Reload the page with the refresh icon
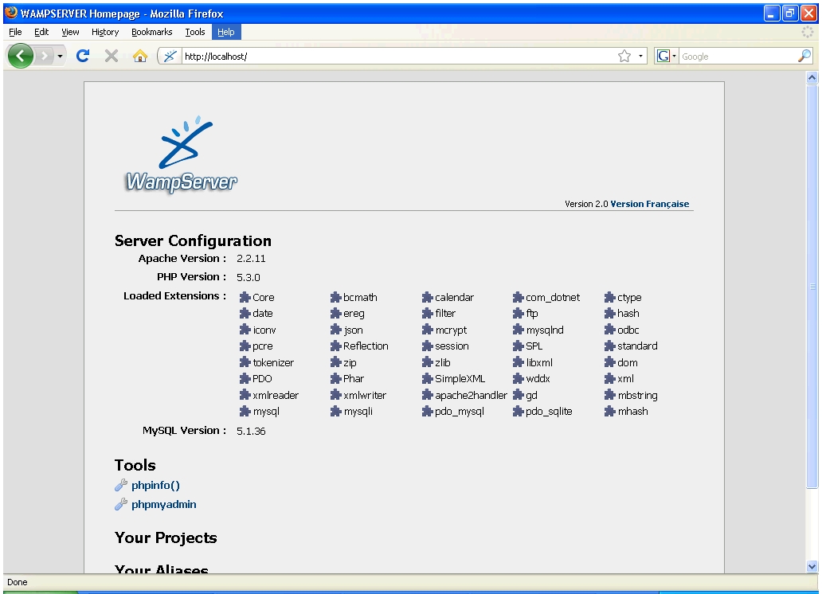822x594 pixels. 83,56
